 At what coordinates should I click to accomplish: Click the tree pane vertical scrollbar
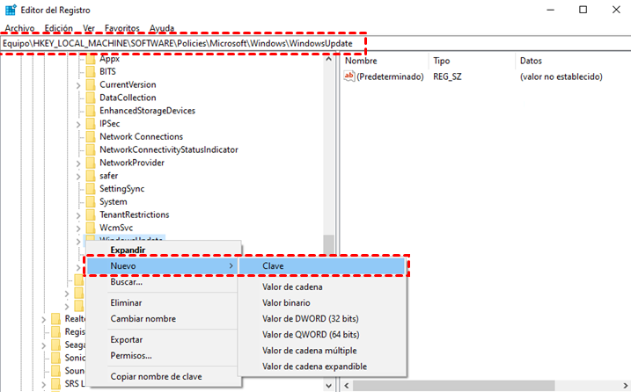[x=329, y=176]
